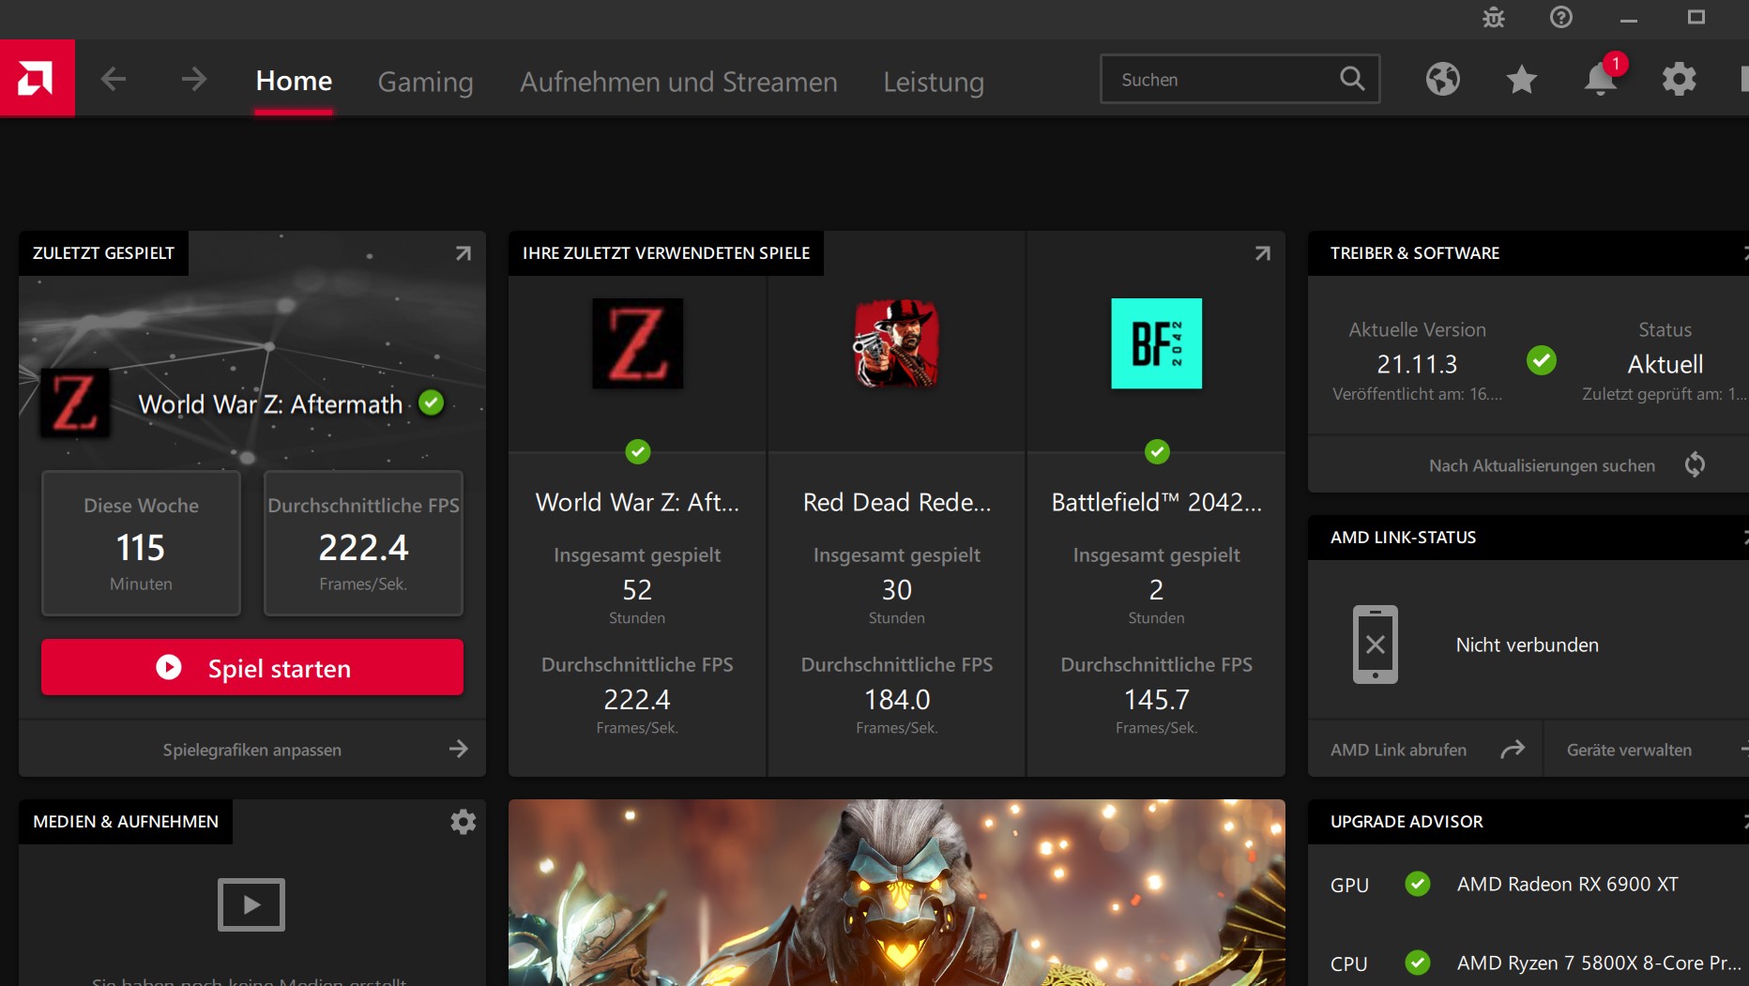
Task: Click the Aktuell status text
Action: coord(1665,364)
